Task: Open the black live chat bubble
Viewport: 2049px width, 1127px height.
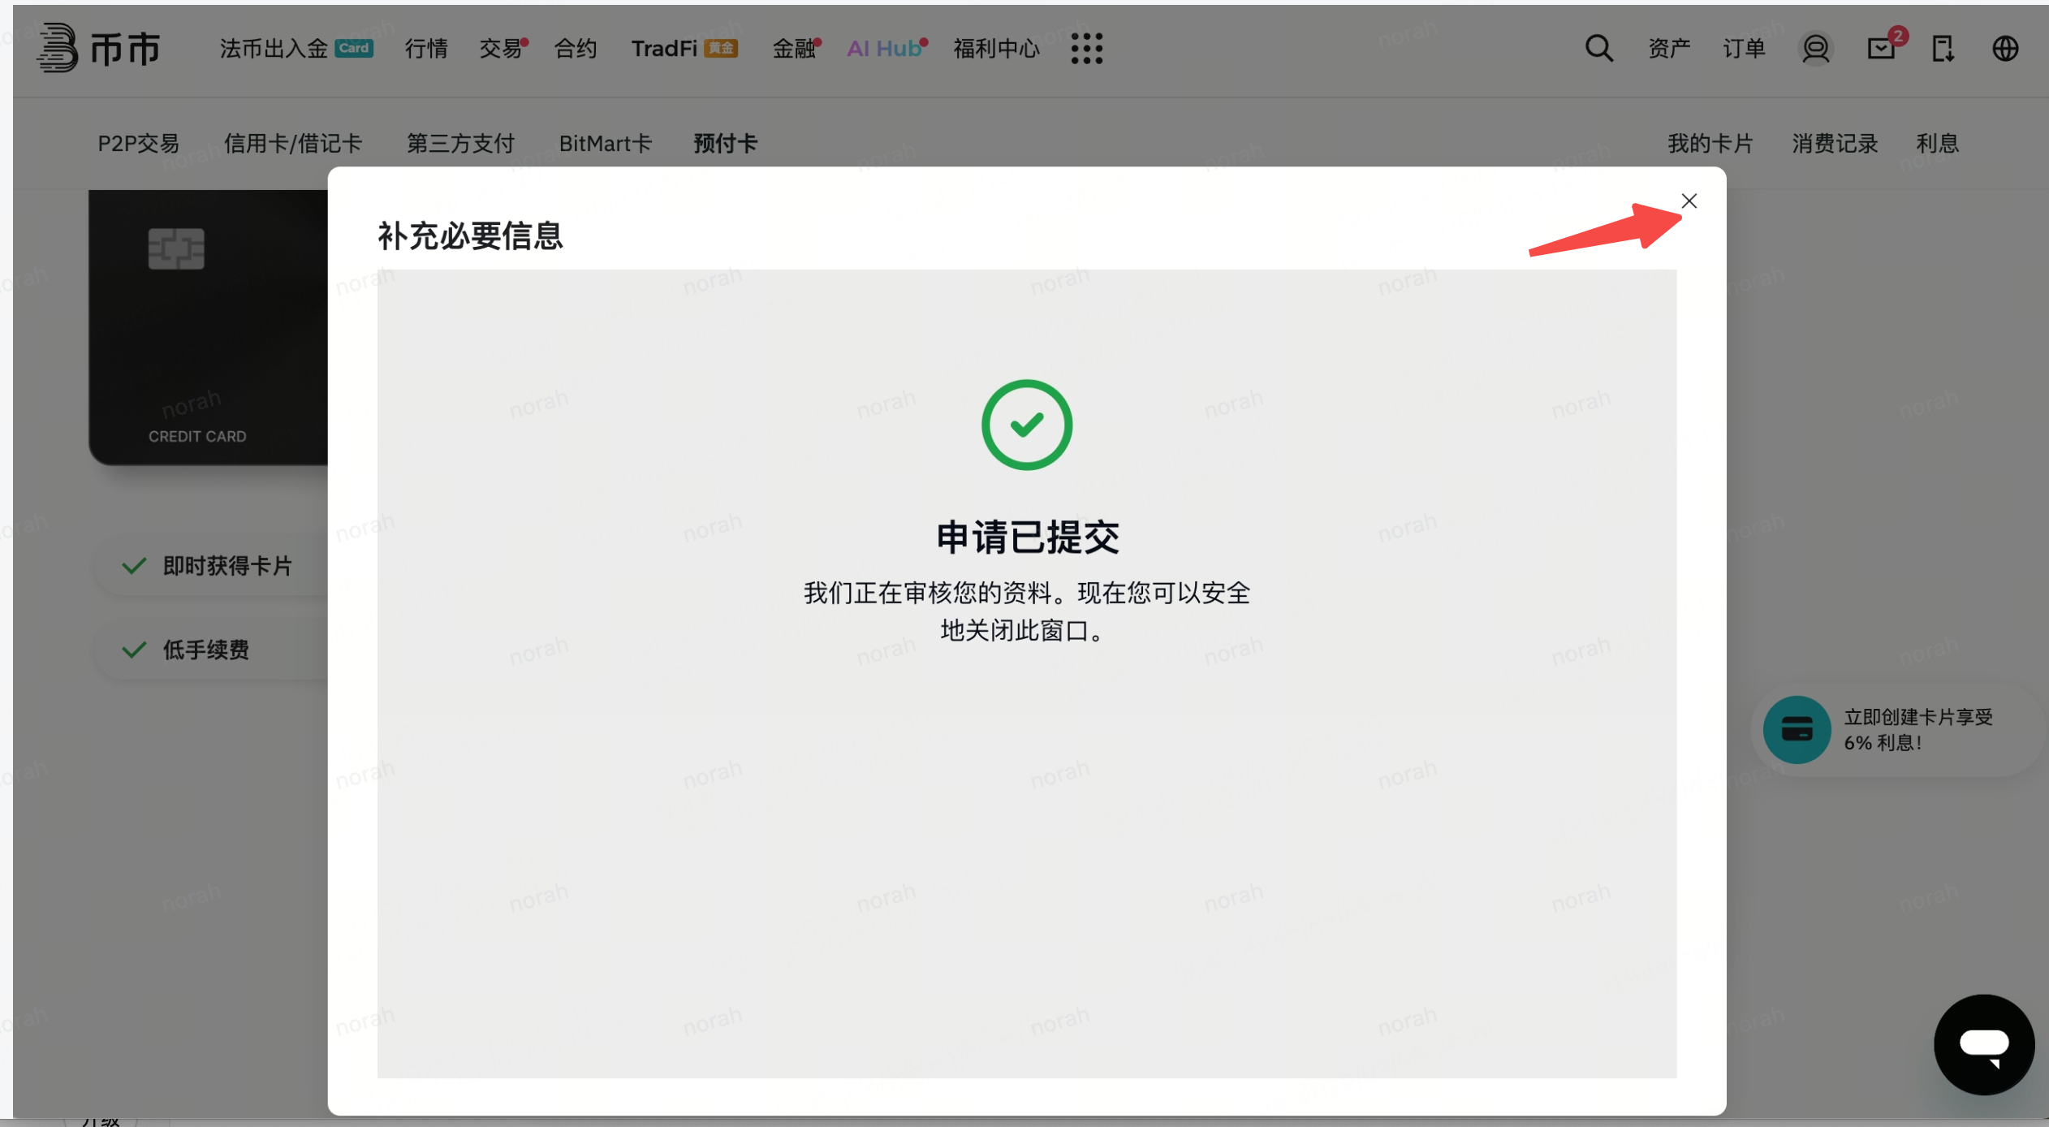Action: pyautogui.click(x=1983, y=1044)
